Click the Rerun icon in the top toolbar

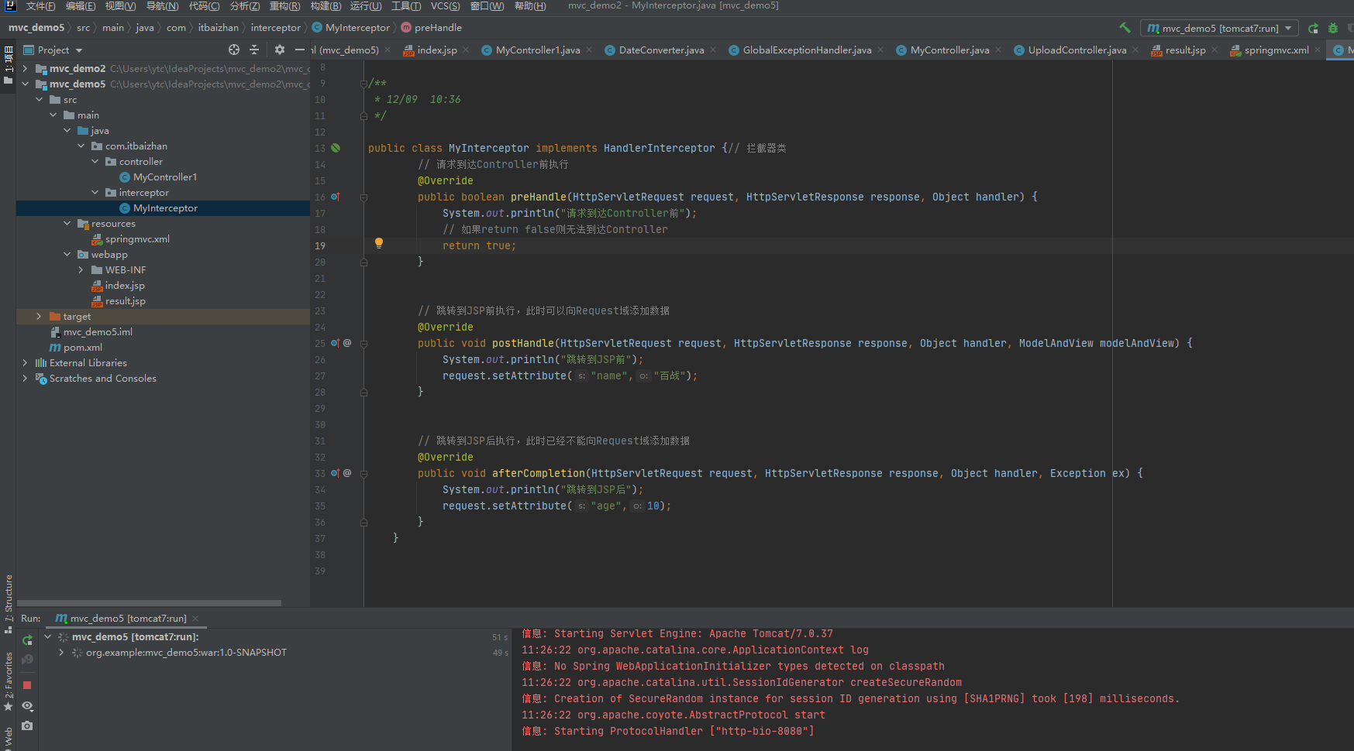coord(1313,28)
